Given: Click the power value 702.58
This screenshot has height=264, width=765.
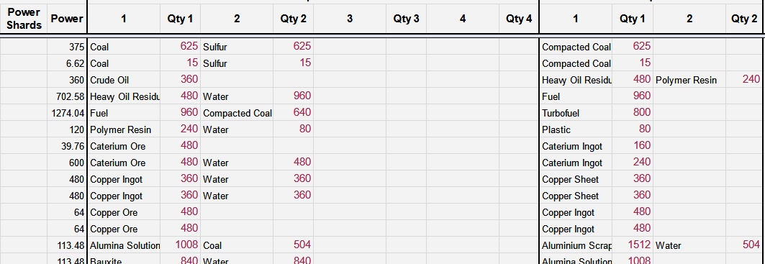Looking at the screenshot, I should 68,96.
